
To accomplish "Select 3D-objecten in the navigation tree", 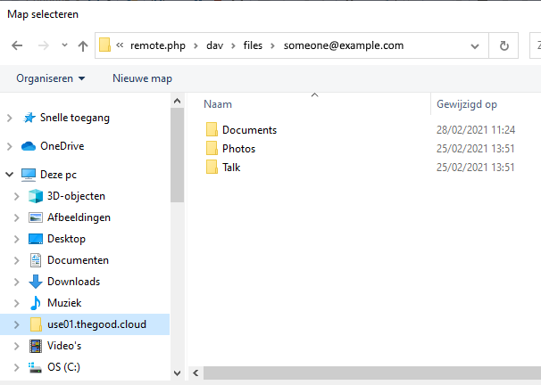I will pyautogui.click(x=76, y=196).
